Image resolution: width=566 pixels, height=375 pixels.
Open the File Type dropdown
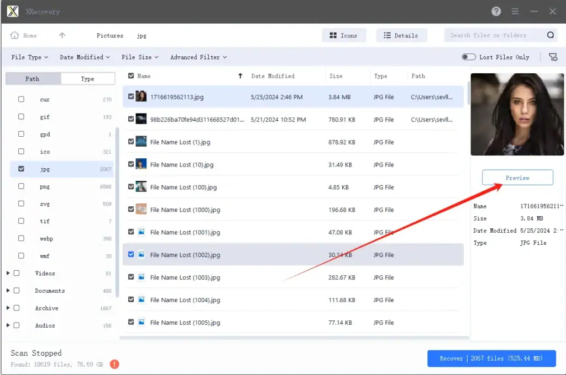coord(29,57)
